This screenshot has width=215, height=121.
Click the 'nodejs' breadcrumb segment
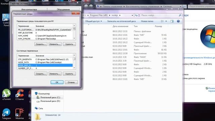115,15
